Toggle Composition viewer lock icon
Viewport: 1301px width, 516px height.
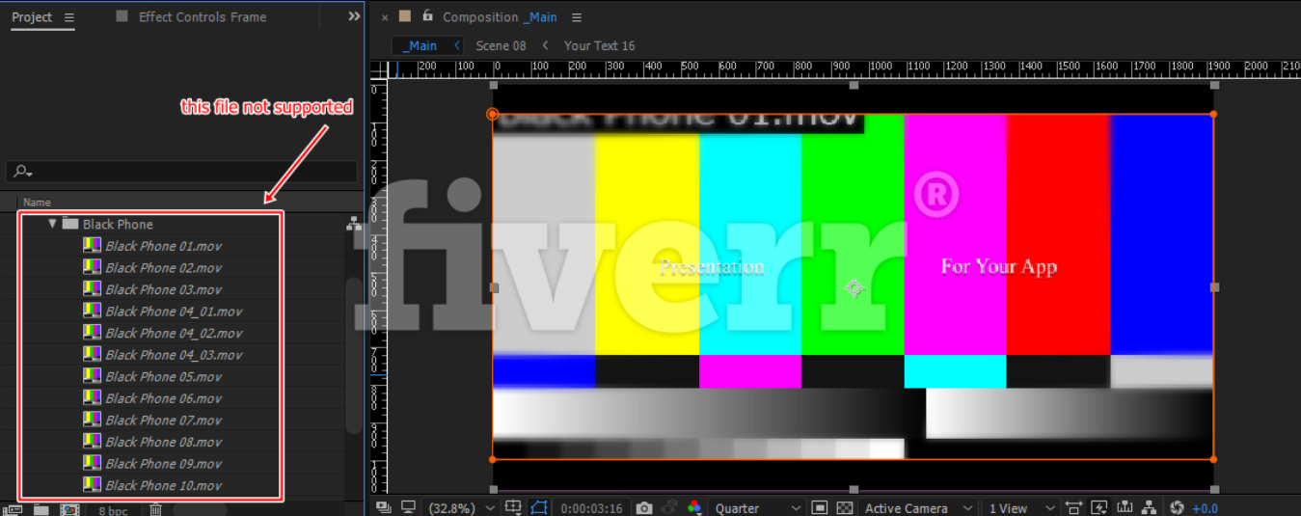(x=427, y=16)
